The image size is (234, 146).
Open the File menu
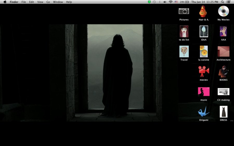(x=24, y=2)
